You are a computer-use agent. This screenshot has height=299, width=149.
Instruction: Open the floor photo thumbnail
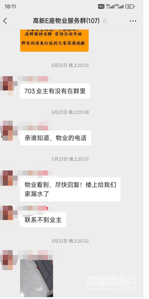37,278
